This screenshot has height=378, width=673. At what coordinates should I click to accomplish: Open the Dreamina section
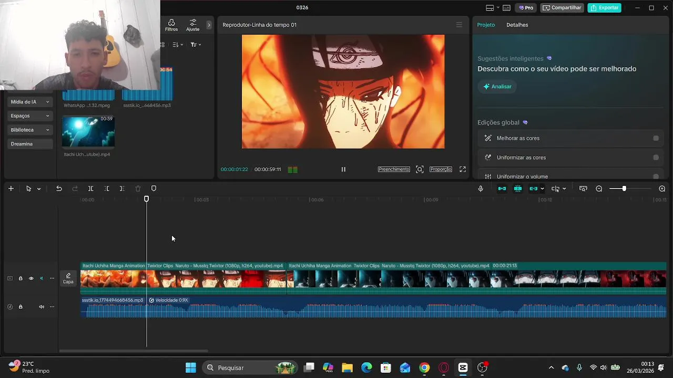[x=30, y=144]
